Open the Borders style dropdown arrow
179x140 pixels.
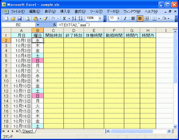(159, 19)
